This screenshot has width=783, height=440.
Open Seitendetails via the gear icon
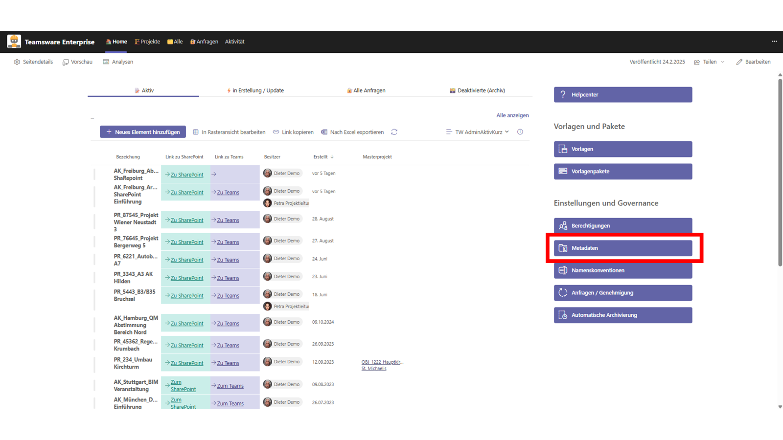tap(17, 62)
